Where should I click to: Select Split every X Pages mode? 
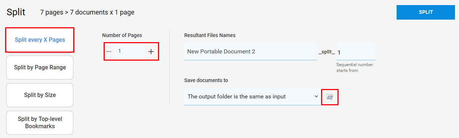pos(40,40)
